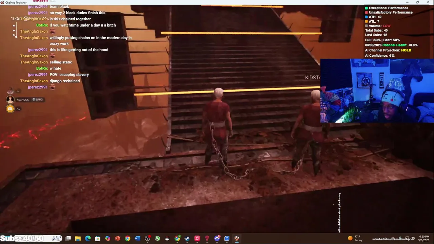The image size is (434, 244).
Task: Open the weather widget showing 77°F Sunny
Action: 356,238
